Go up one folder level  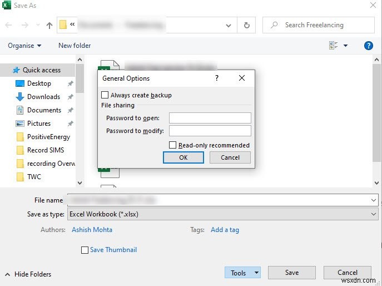[49, 25]
